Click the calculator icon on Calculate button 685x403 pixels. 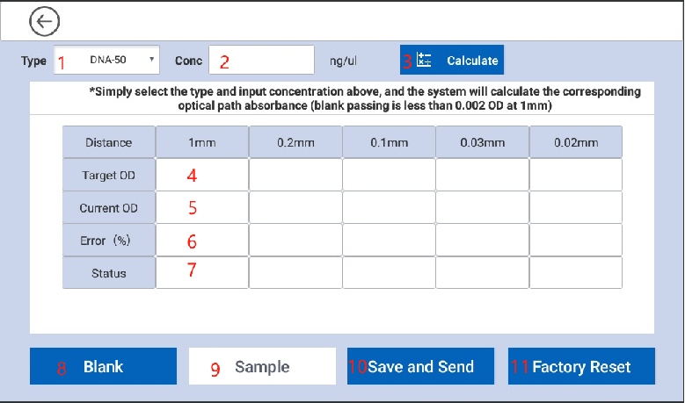424,61
